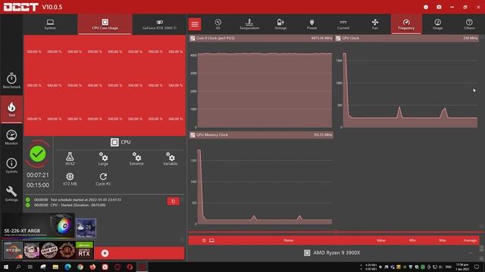Open Windows taskbar search
Screen dimensions: 485x272
tap(18, 267)
